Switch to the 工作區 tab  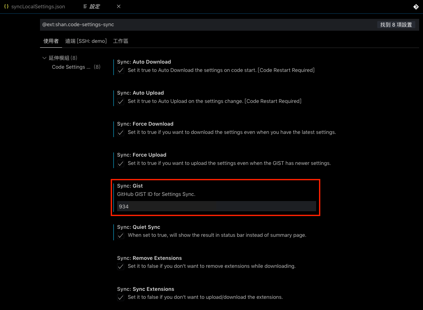121,41
